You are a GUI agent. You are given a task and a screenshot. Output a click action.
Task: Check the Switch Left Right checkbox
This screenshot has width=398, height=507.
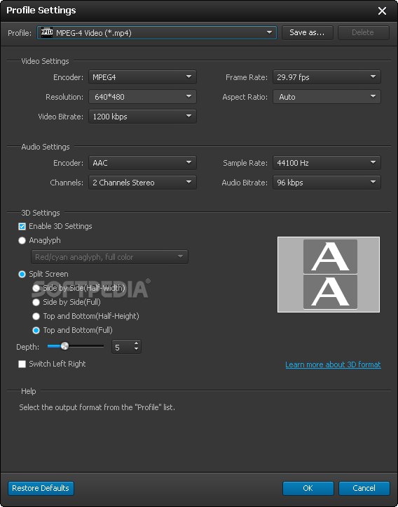point(22,364)
